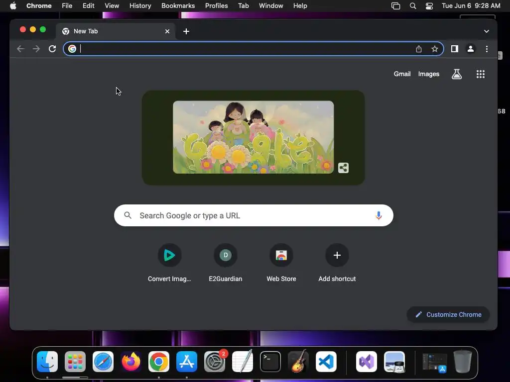Open the Profiles menu
Viewport: 510px width, 382px height.
click(216, 6)
